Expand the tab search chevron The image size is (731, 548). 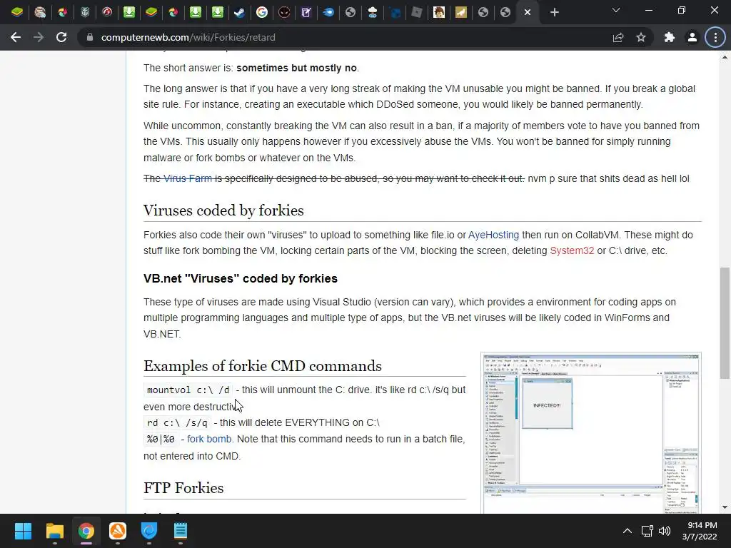click(616, 10)
